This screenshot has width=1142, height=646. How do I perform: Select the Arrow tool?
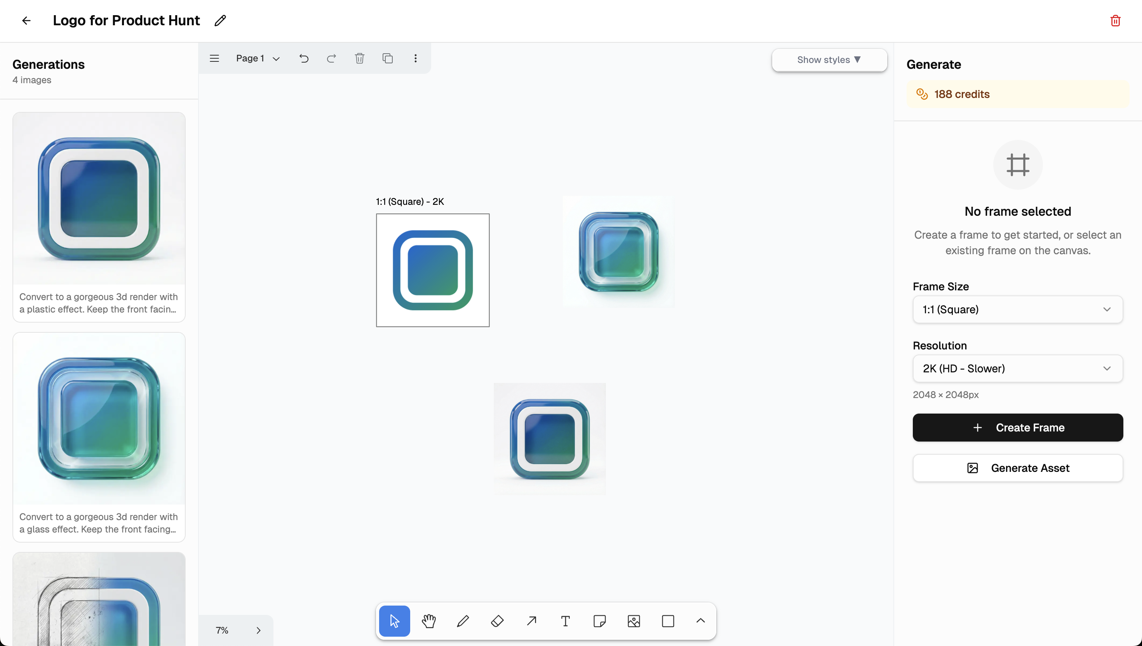531,621
